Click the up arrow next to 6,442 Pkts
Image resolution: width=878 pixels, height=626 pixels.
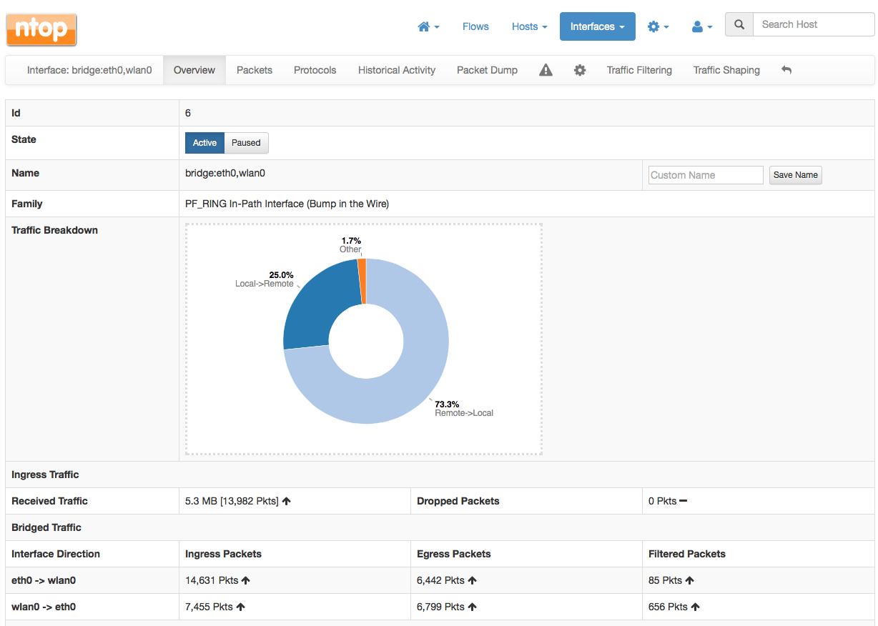(x=472, y=581)
